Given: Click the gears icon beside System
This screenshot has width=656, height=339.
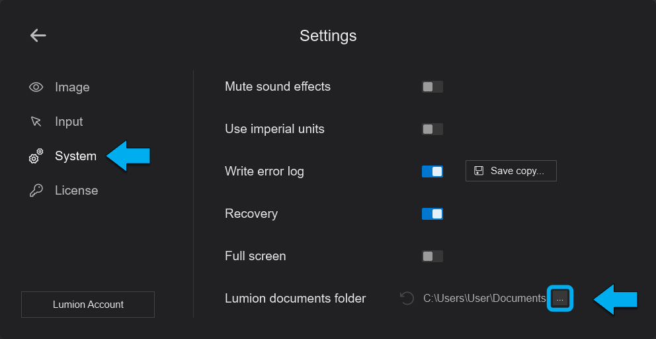Looking at the screenshot, I should pos(36,157).
